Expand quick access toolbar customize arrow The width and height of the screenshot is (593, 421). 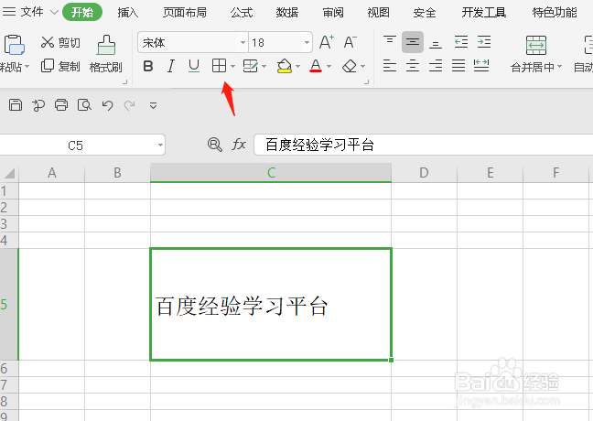pos(153,105)
